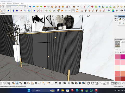This screenshot has width=125, height=93.
Task: Switch to the scene 1 tab
Action: tap(3, 13)
